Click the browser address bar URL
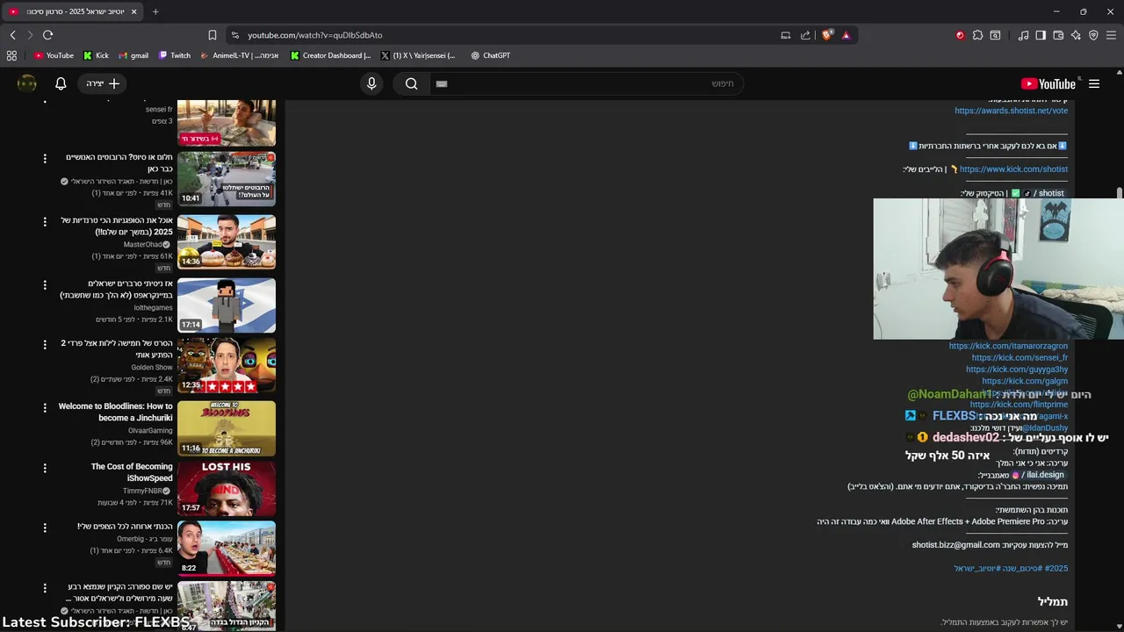Viewport: 1124px width, 632px height. (x=314, y=35)
